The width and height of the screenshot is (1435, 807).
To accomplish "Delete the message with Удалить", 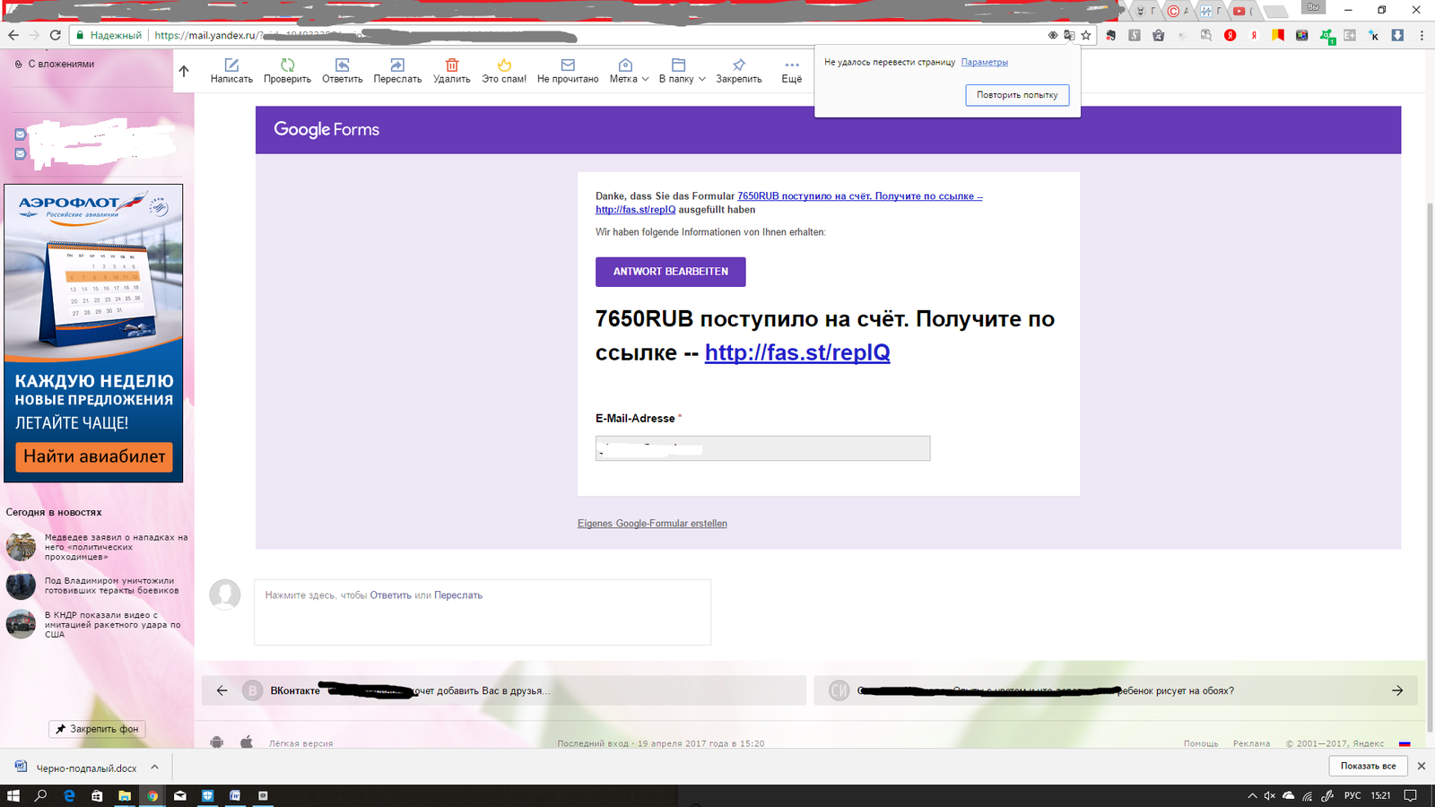I will pos(452,65).
